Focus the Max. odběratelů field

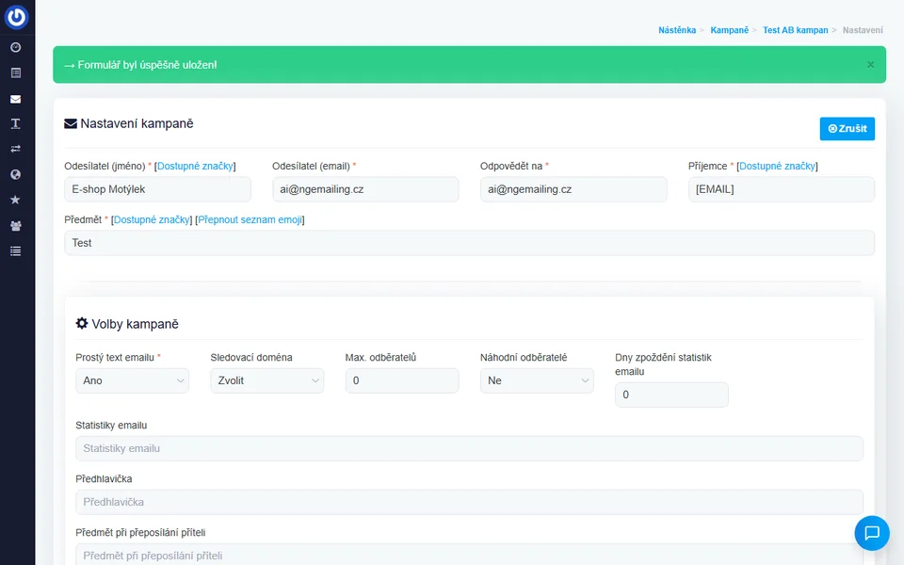402,380
